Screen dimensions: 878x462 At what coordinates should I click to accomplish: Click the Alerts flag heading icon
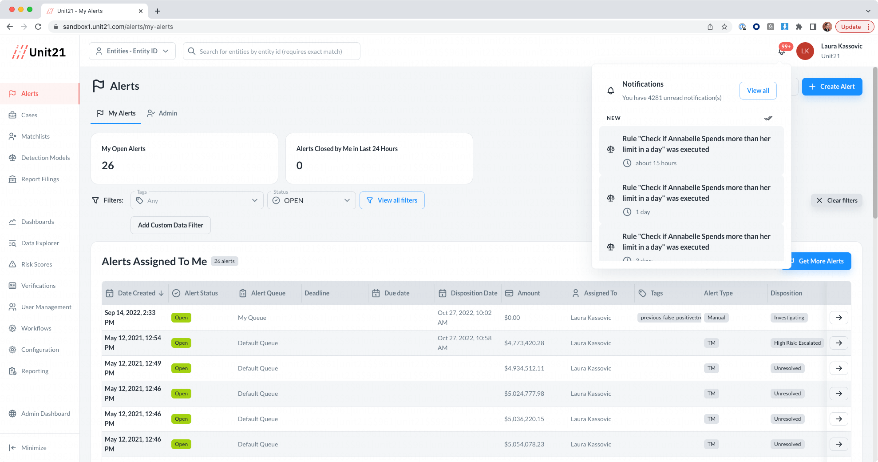point(99,86)
